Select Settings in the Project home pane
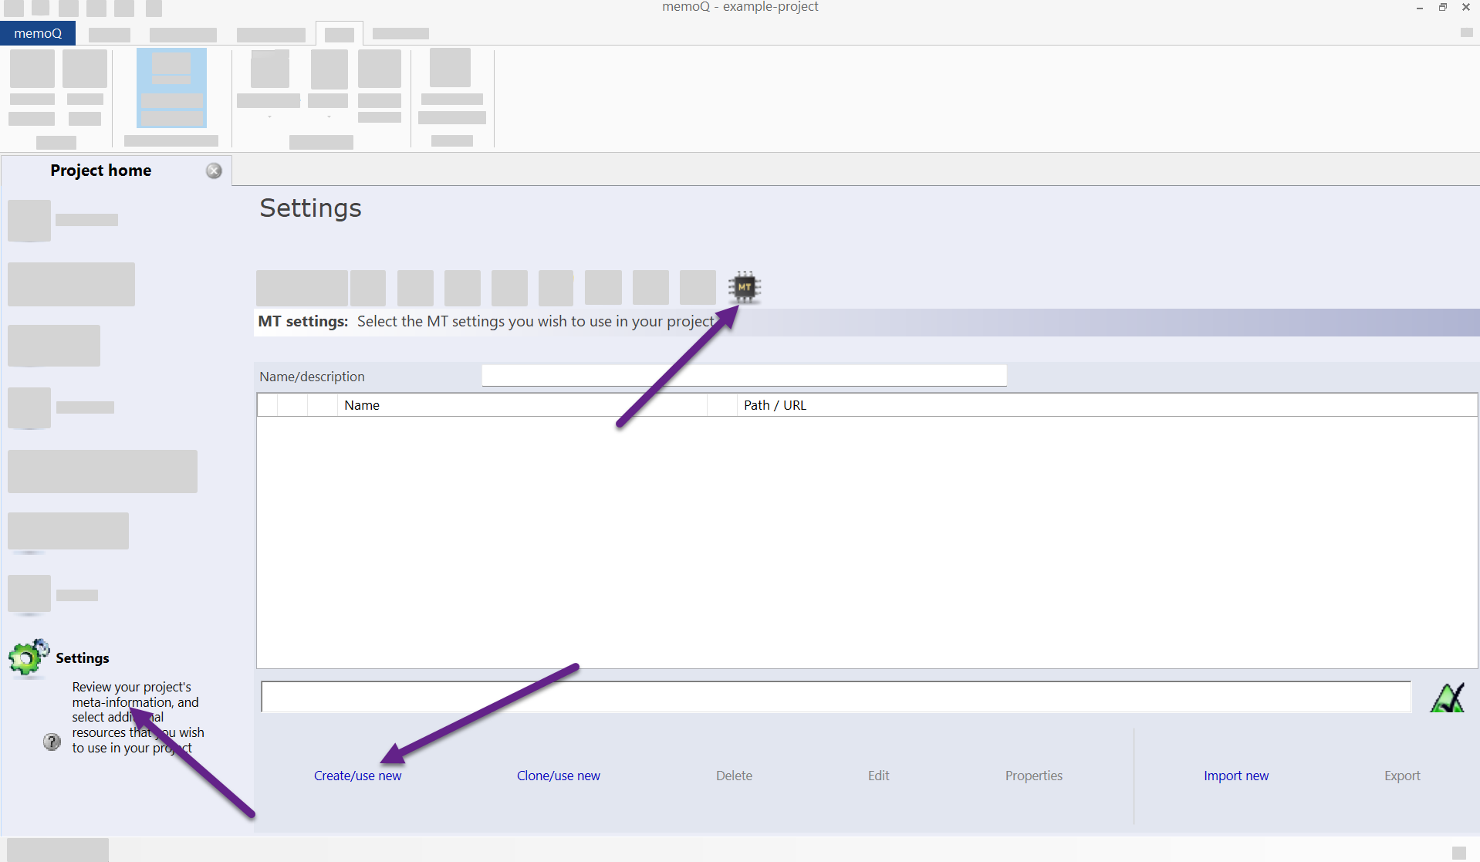The image size is (1480, 862). click(83, 658)
